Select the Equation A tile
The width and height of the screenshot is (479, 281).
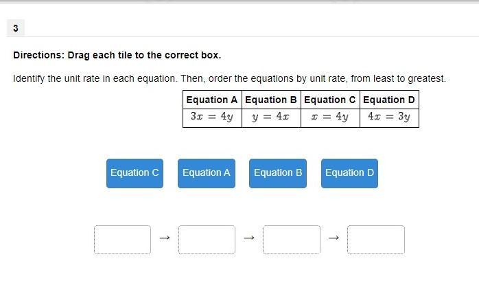206,173
